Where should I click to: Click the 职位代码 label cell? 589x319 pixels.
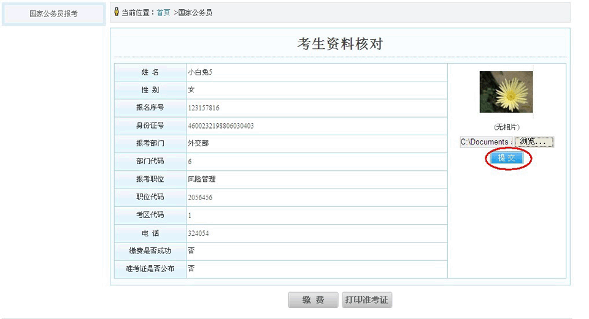pyautogui.click(x=150, y=197)
